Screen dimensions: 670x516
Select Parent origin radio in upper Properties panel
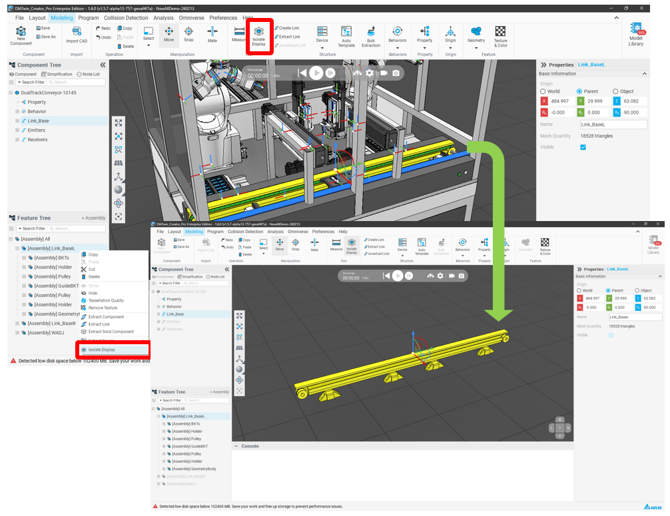[579, 91]
